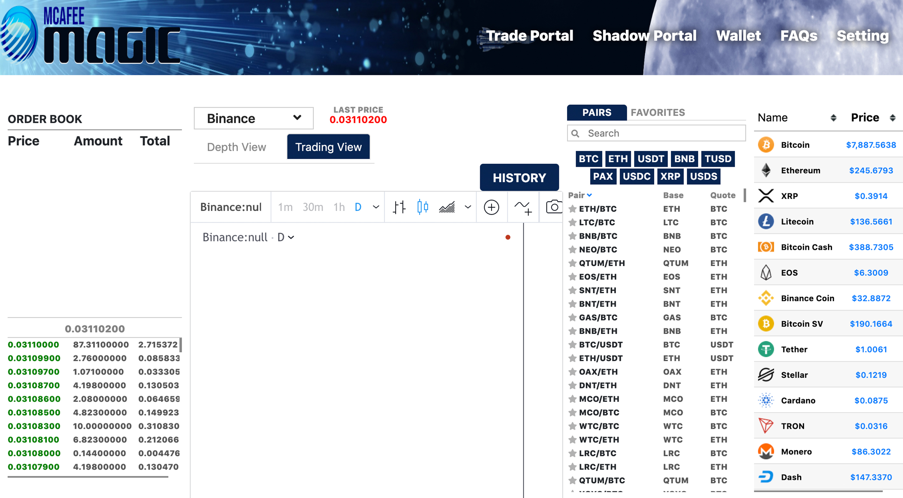Open the Setting page

tap(863, 35)
